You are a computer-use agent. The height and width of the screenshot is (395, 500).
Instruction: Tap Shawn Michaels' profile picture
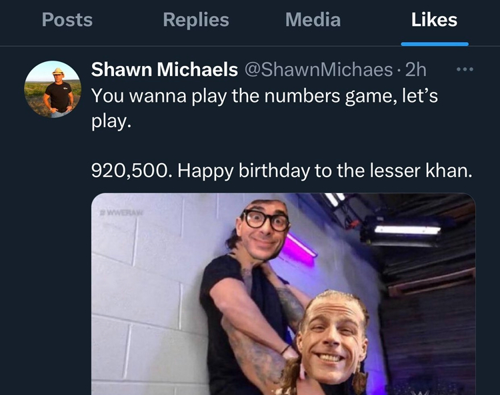pos(53,89)
